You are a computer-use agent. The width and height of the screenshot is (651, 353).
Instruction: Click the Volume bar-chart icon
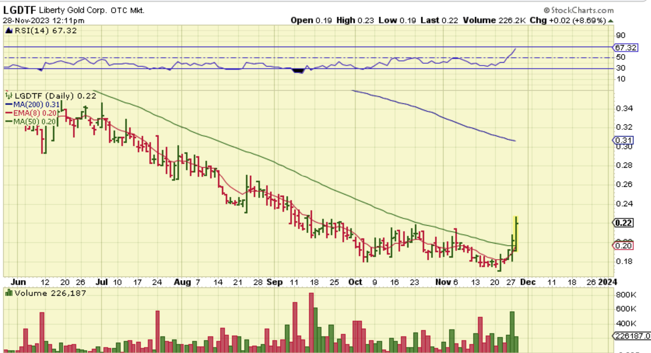coord(9,293)
